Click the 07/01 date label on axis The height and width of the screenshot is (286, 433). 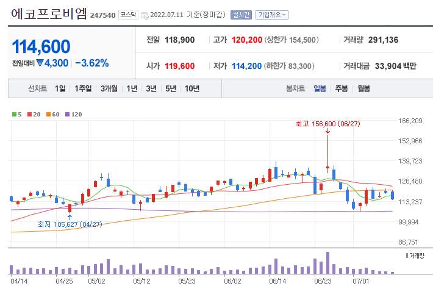[x=360, y=281]
